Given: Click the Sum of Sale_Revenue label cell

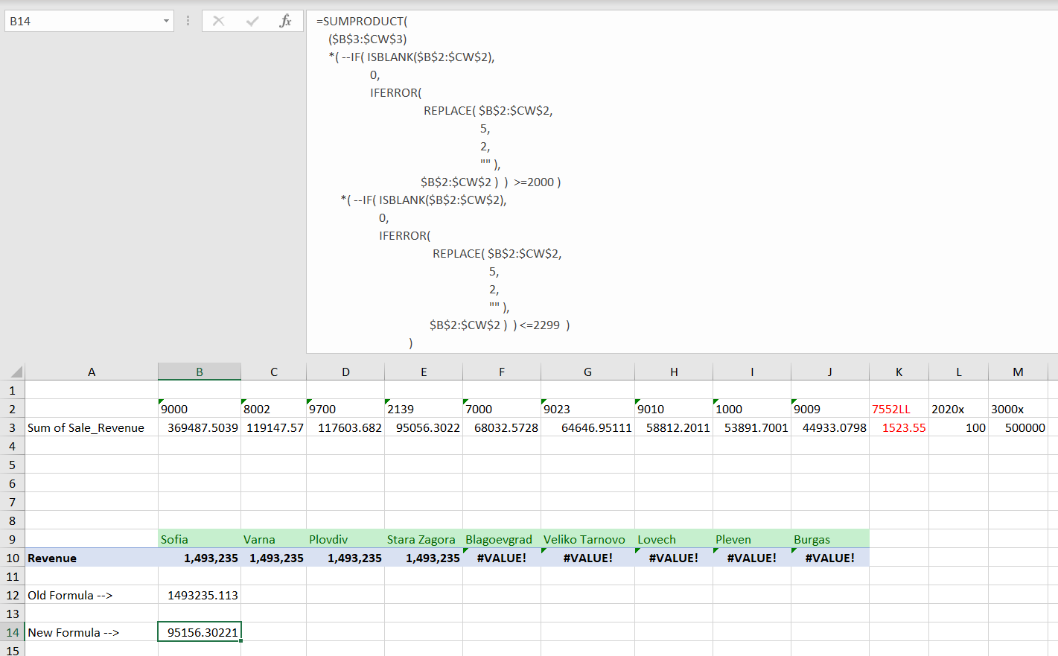Looking at the screenshot, I should [x=92, y=427].
